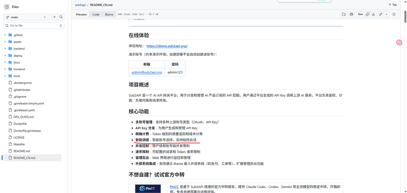Open the demo.sub2api.org link
This screenshot has width=407, height=193.
point(167,46)
